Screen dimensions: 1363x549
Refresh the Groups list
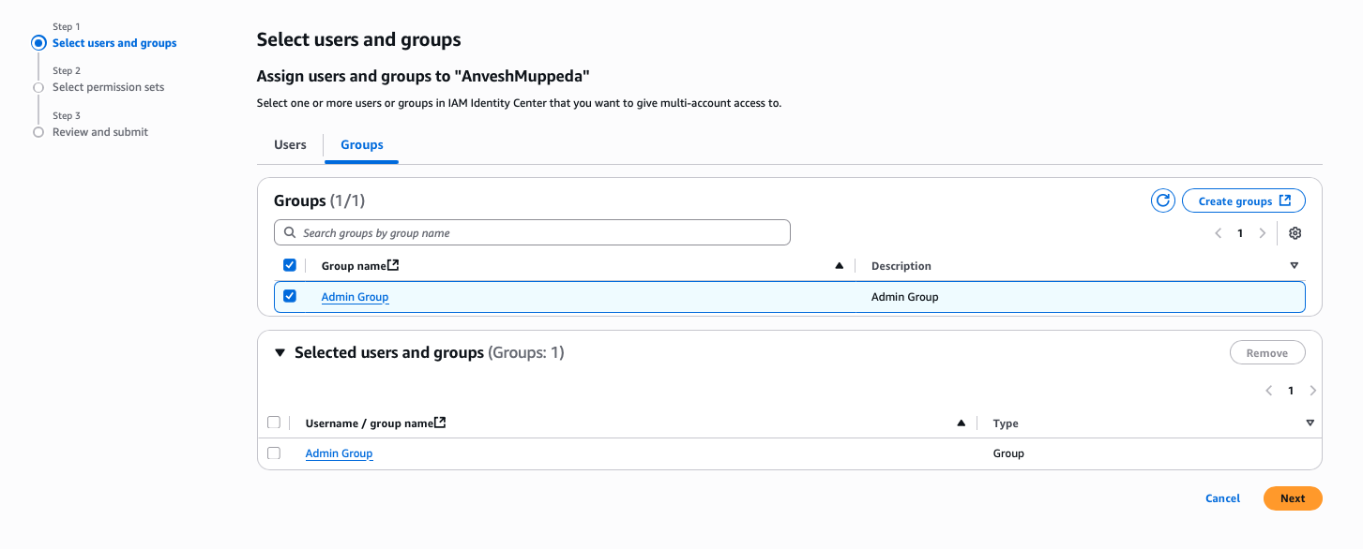pos(1162,200)
